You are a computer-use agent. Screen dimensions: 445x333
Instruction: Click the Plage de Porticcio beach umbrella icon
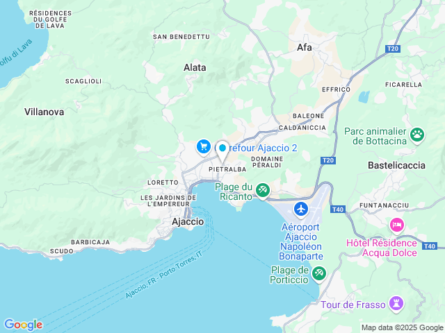(x=319, y=274)
